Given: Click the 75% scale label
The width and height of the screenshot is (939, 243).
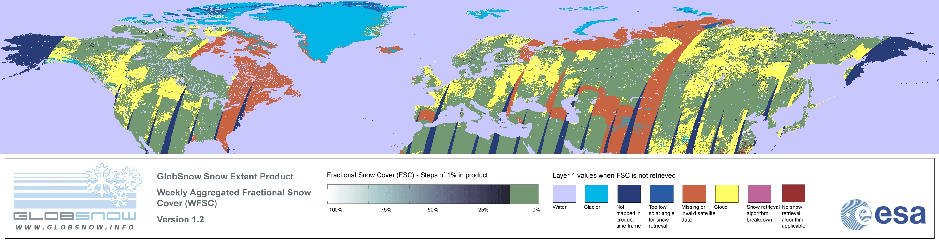Looking at the screenshot, I should [386, 210].
